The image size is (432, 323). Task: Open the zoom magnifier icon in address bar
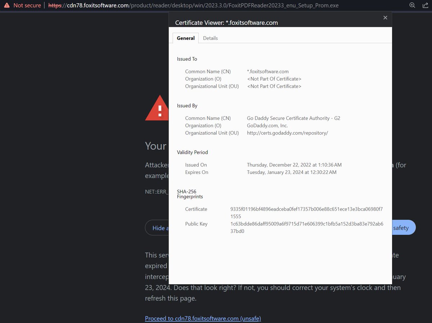point(413,5)
